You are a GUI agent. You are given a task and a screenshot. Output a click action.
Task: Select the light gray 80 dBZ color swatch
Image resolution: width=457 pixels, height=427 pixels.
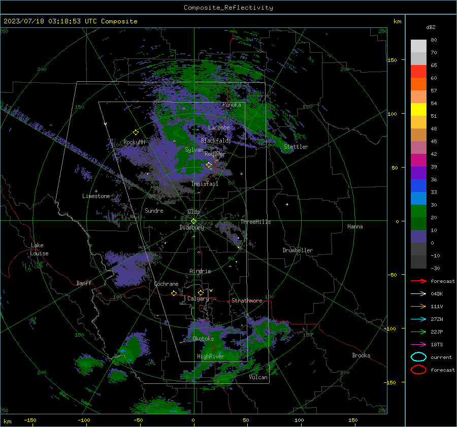pos(418,46)
